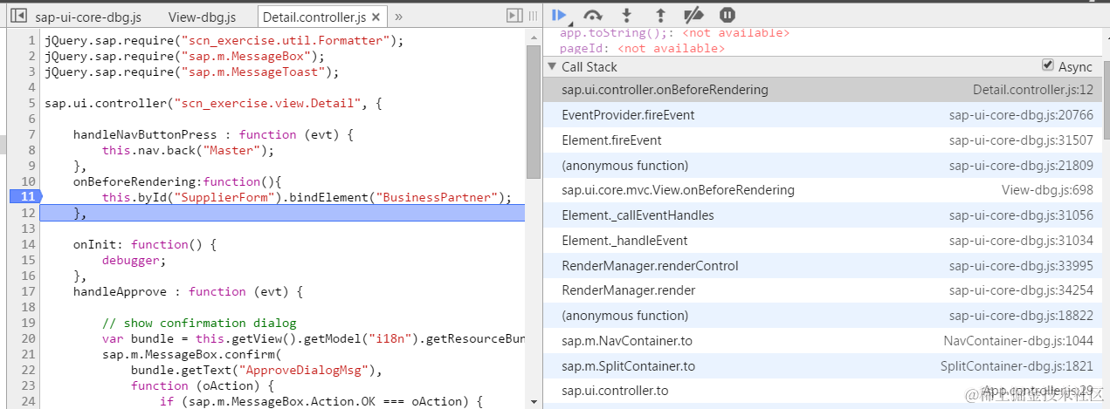Switch to the View-dbg.js tab
This screenshot has height=409, width=1110.
(202, 17)
